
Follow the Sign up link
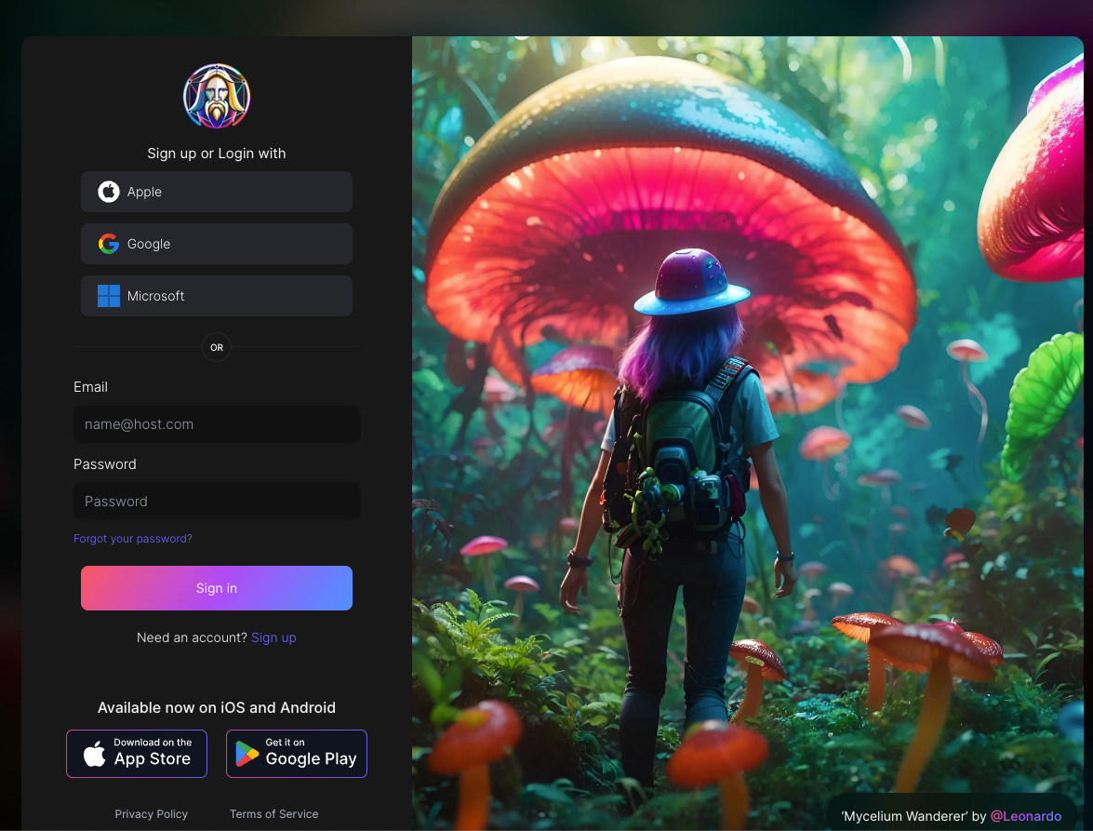click(273, 637)
